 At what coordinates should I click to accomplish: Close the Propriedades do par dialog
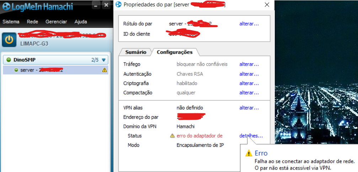point(267,5)
